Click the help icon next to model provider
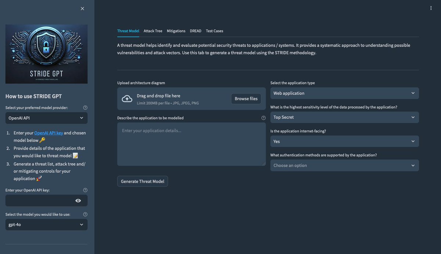The image size is (441, 254). [85, 108]
